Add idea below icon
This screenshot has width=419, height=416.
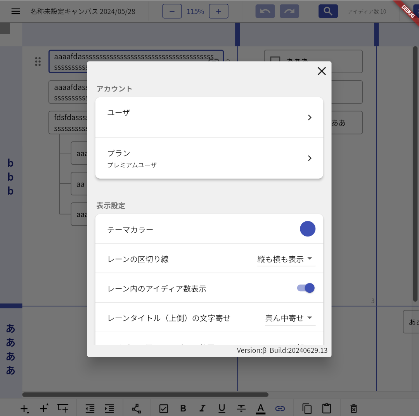[x=24, y=409]
